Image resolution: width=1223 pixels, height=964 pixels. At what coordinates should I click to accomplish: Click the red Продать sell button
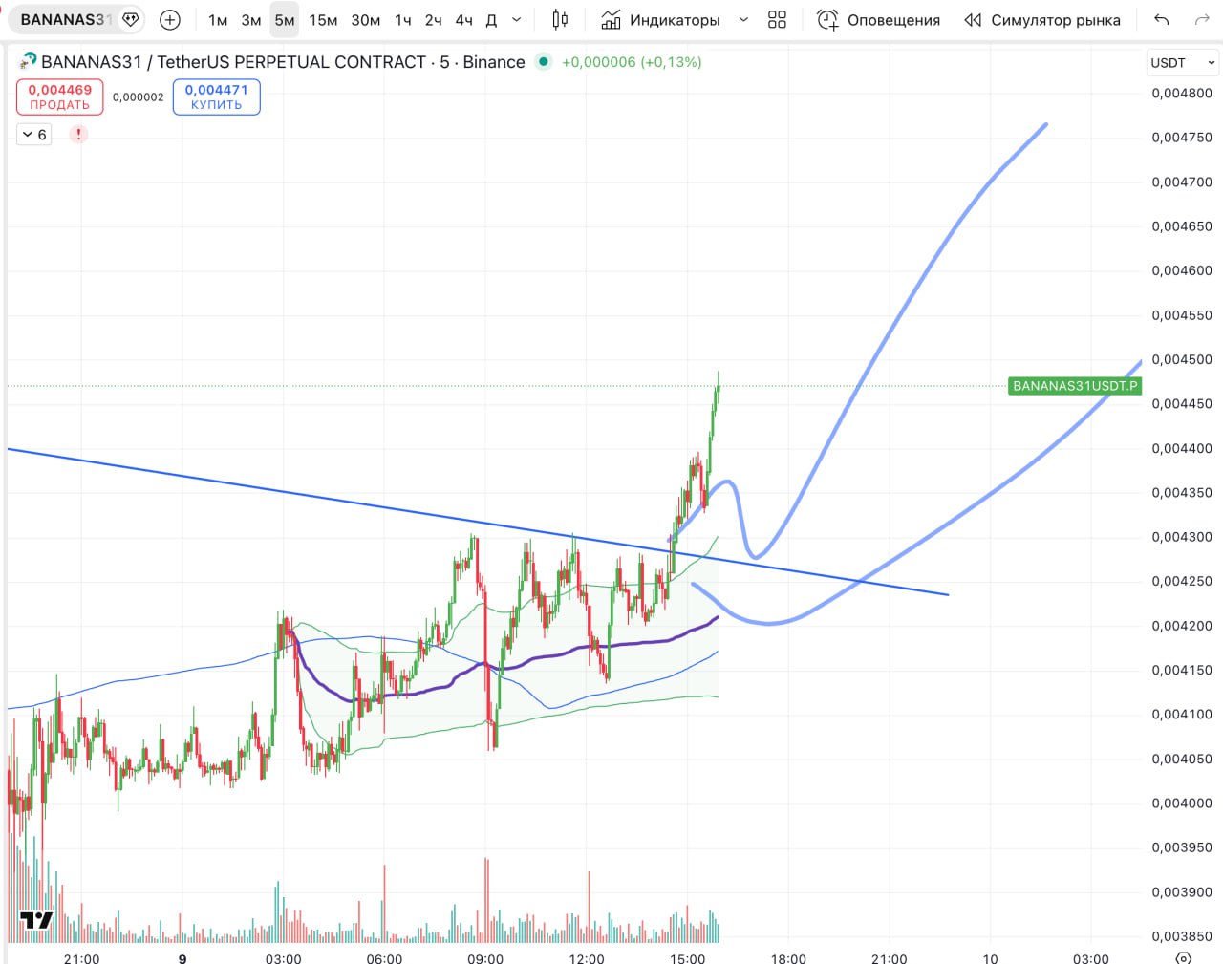[x=59, y=96]
